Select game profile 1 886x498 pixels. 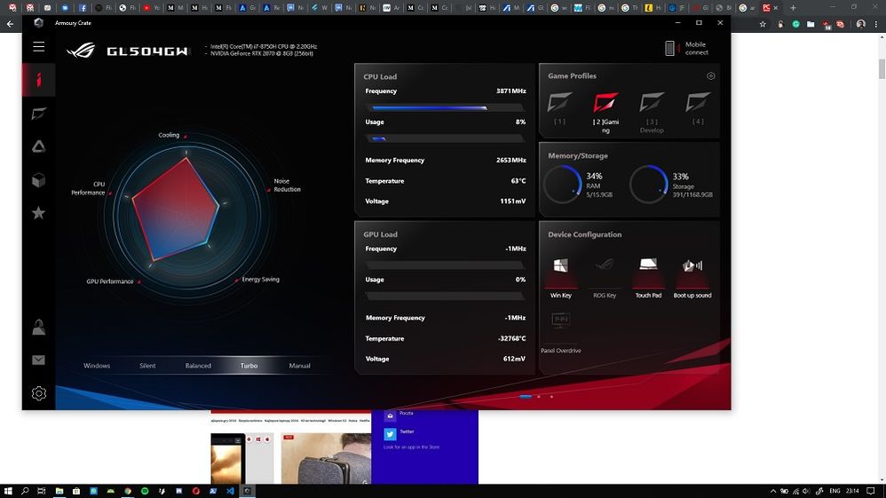pos(559,104)
